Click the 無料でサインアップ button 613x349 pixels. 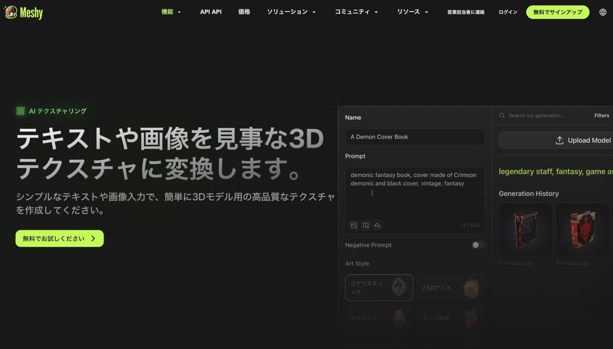tap(558, 12)
